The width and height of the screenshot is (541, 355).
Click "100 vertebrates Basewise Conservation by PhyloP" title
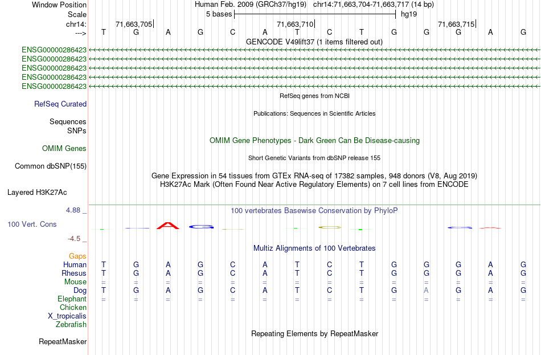click(314, 211)
